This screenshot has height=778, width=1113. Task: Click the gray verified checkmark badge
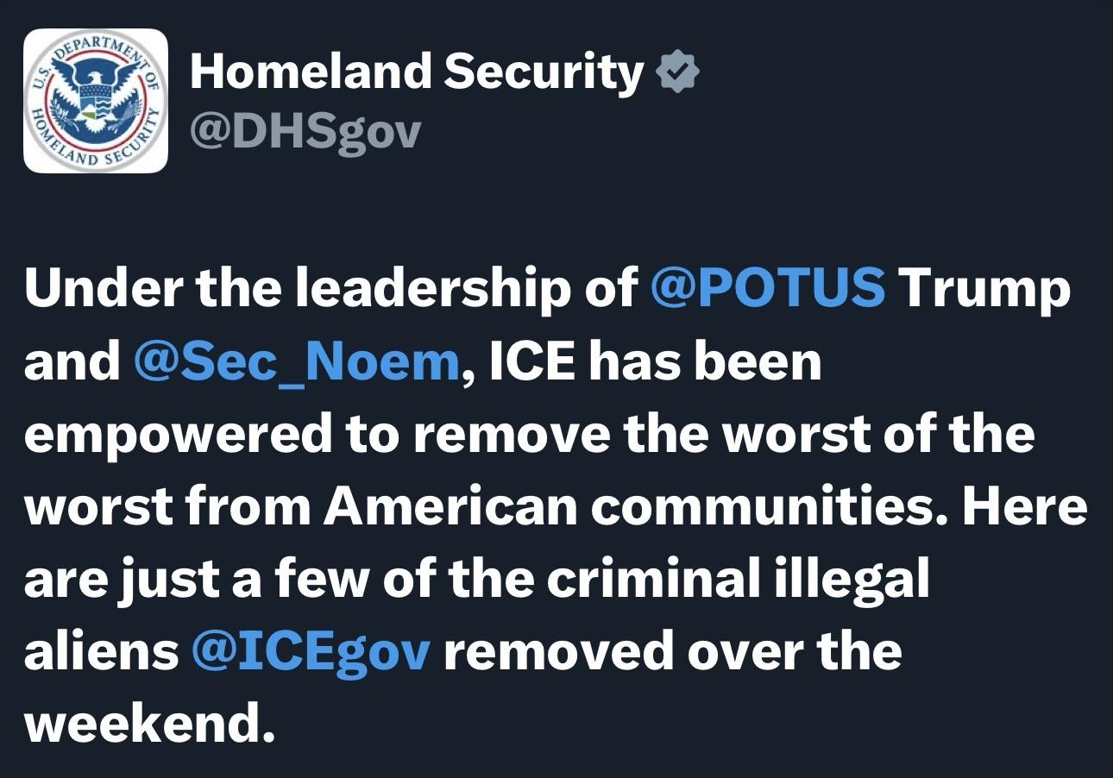coord(678,72)
